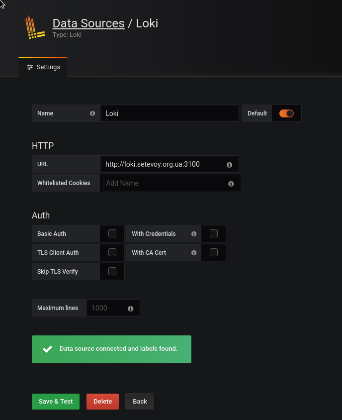
Task: Click the 'Data source connected and labels found.' message
Action: 118,348
